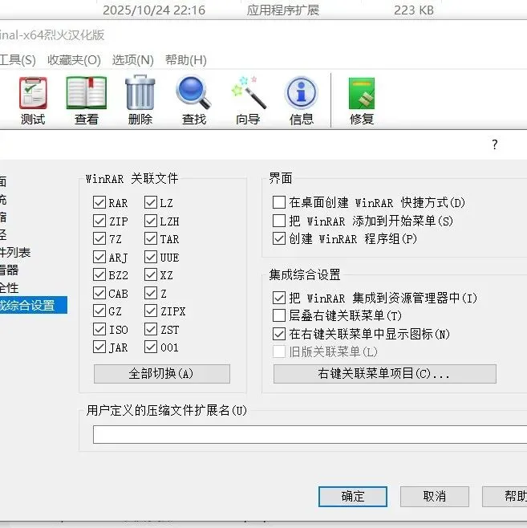Toggle the ZST association

(151, 329)
